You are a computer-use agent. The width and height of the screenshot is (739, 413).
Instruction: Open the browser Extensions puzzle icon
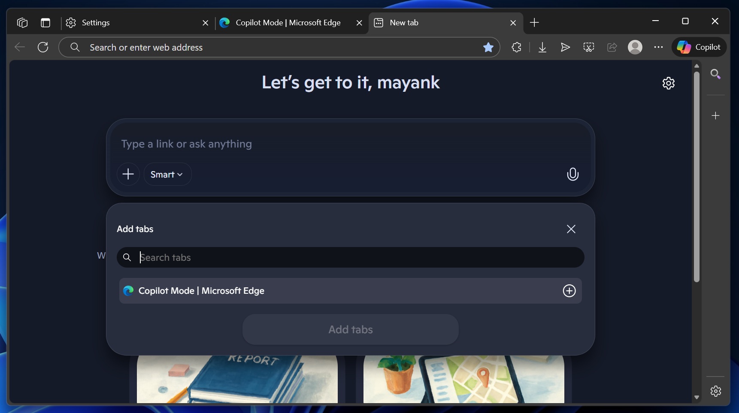pos(516,47)
